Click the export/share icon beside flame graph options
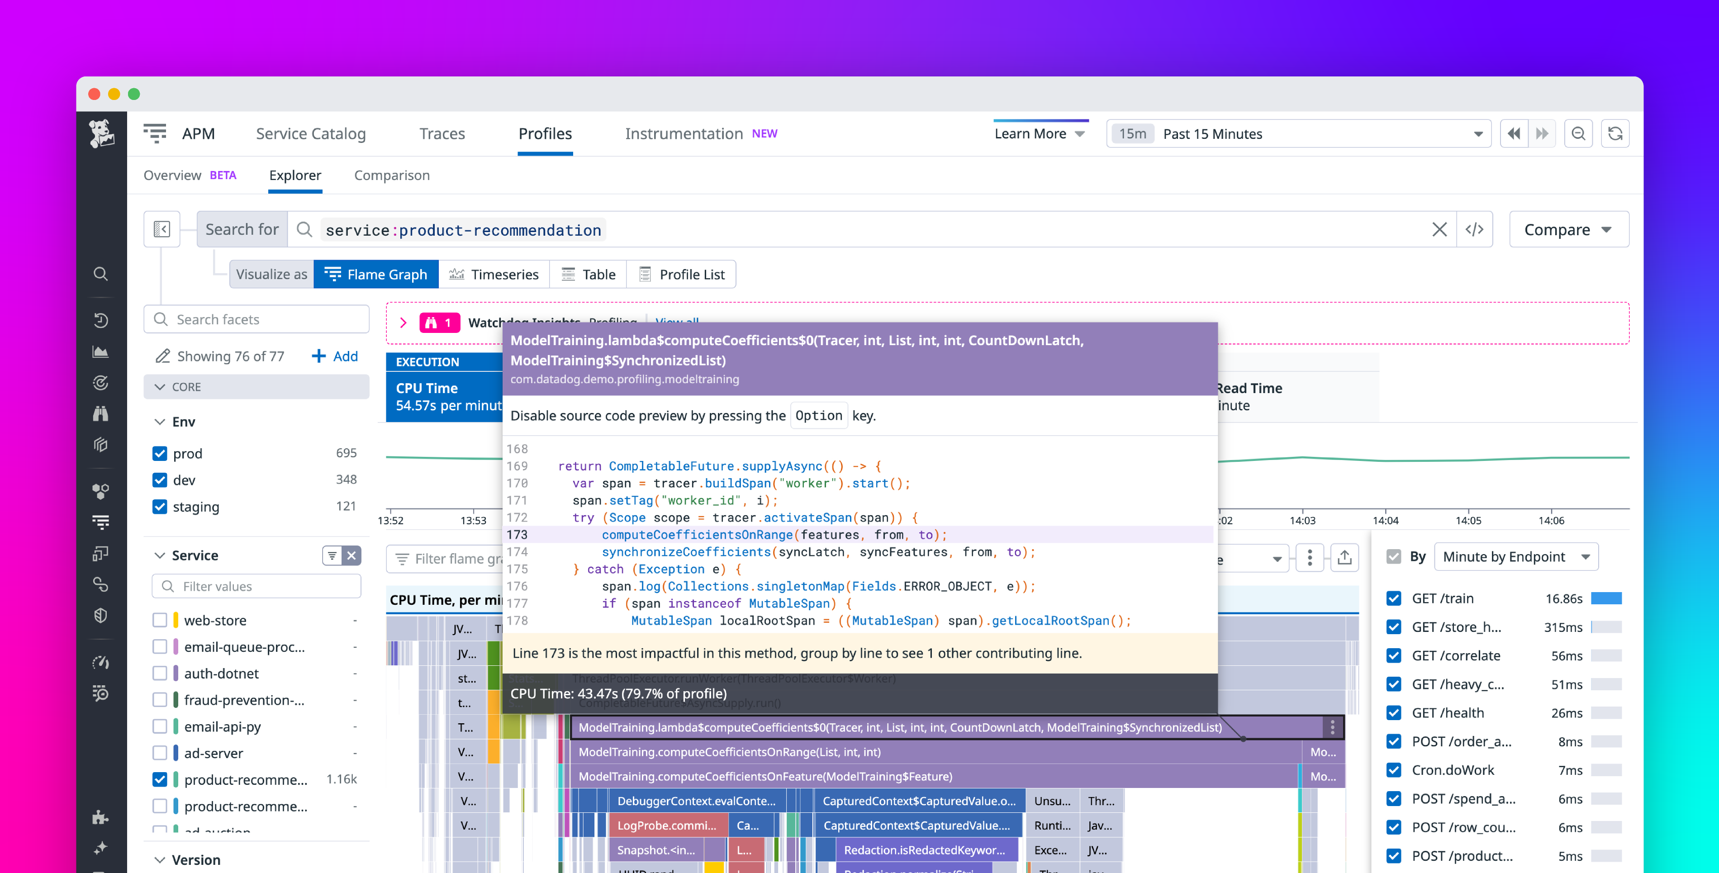The image size is (1719, 873). (1345, 557)
